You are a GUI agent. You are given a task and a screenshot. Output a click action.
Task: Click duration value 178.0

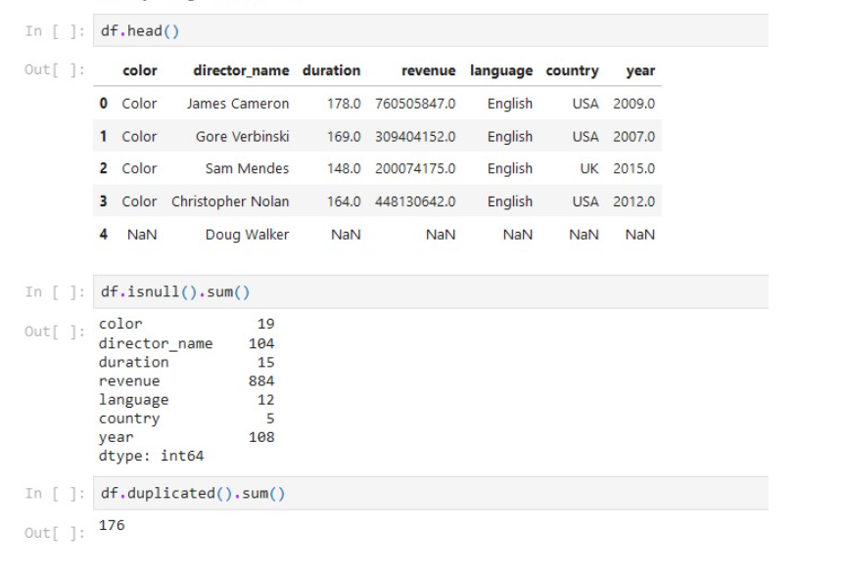(344, 104)
